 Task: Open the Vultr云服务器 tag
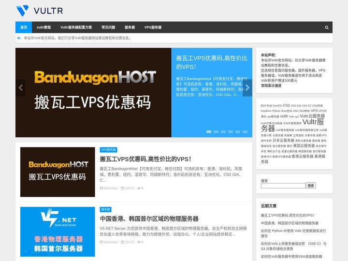coord(312,116)
